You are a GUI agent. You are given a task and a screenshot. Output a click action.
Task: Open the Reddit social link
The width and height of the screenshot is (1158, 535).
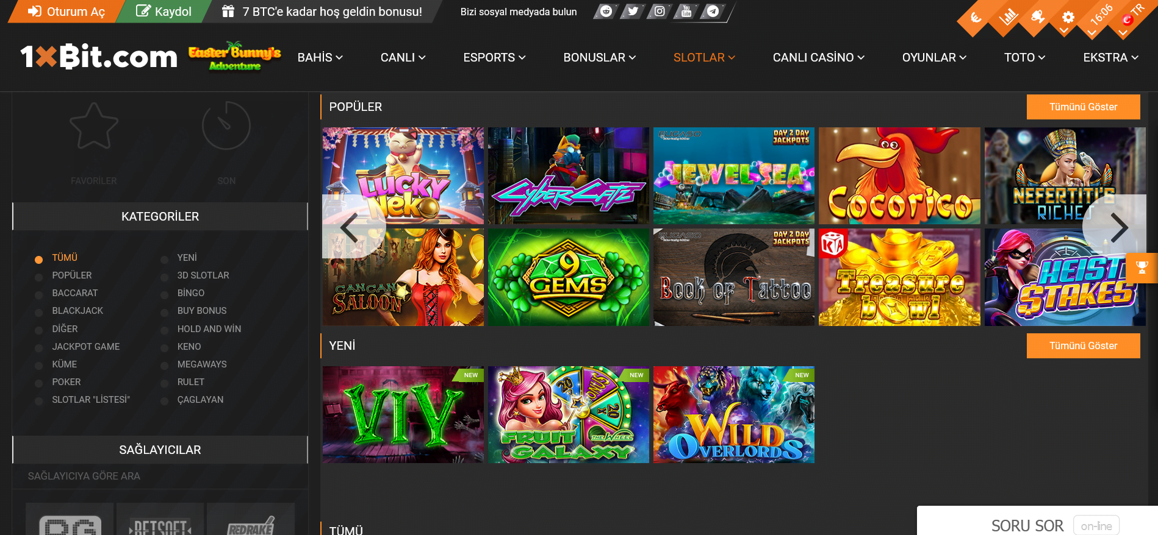click(606, 12)
